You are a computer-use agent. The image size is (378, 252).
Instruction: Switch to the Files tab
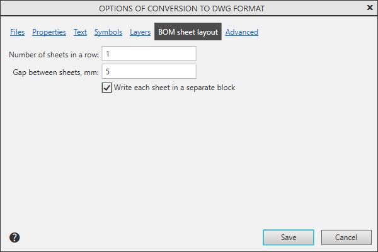click(x=18, y=32)
